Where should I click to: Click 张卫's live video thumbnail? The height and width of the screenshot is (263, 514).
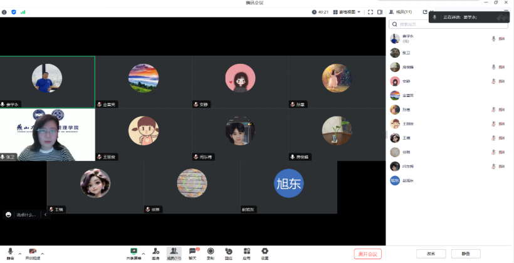47,135
